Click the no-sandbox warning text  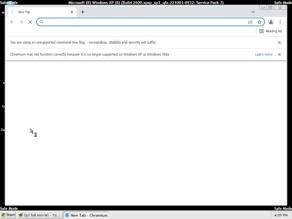coord(83,42)
